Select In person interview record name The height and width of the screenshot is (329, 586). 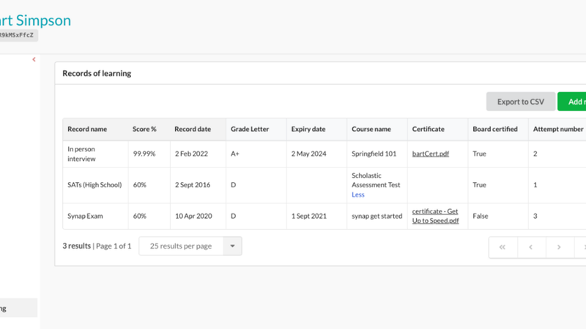(x=81, y=154)
